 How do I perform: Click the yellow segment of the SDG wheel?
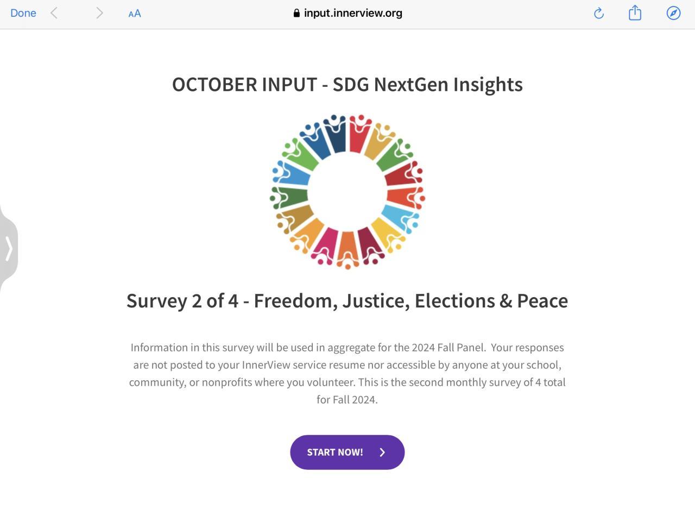coord(386,234)
